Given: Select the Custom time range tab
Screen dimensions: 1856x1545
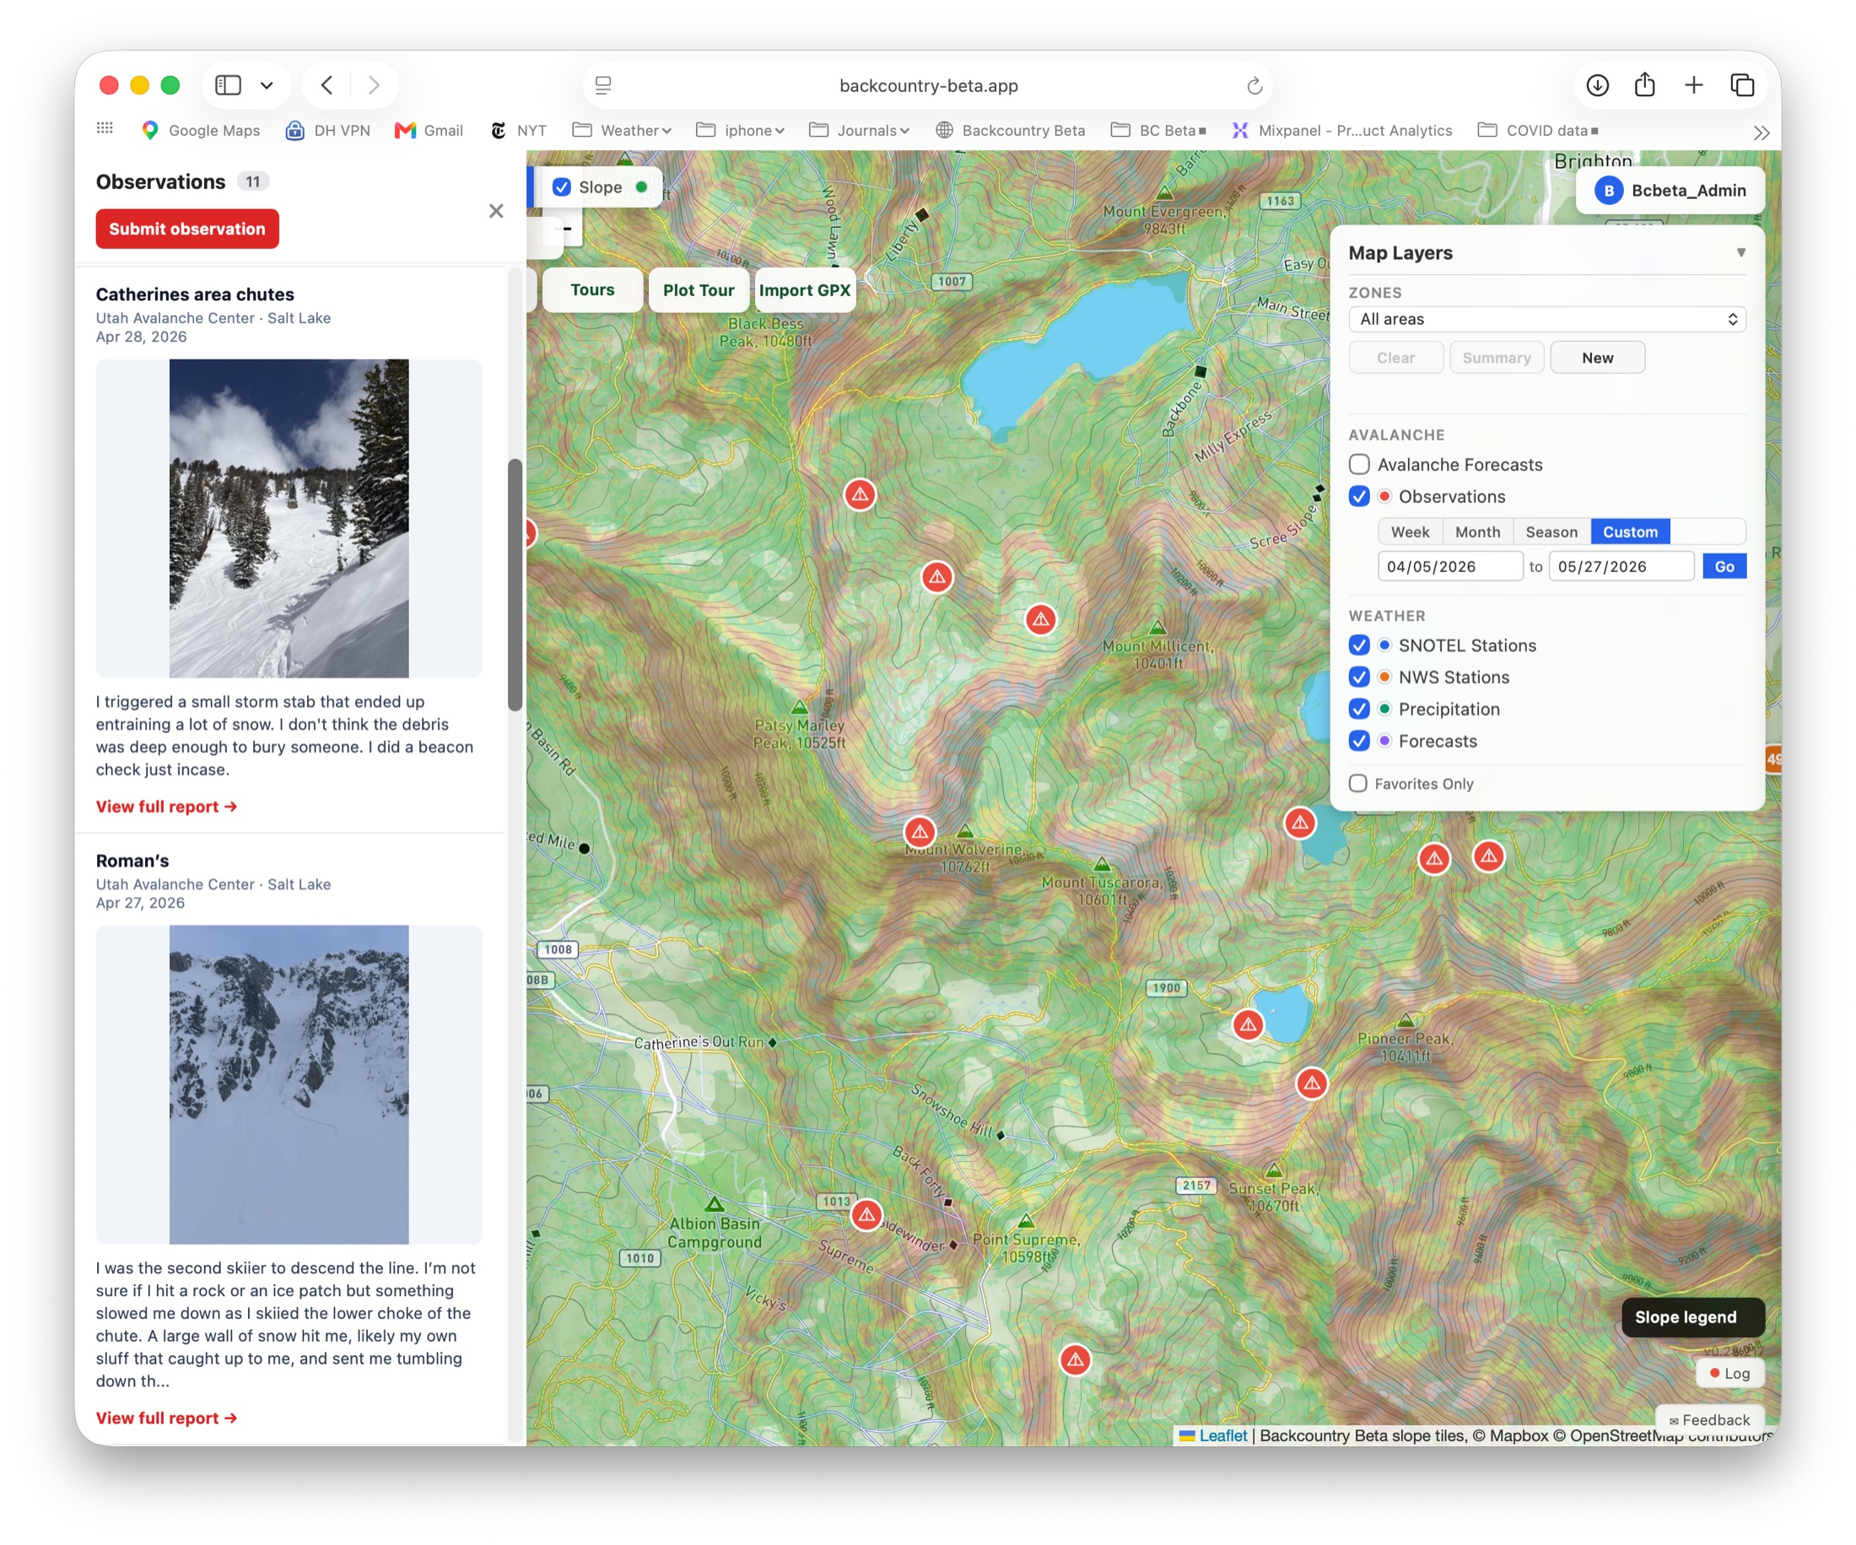Looking at the screenshot, I should 1630,532.
